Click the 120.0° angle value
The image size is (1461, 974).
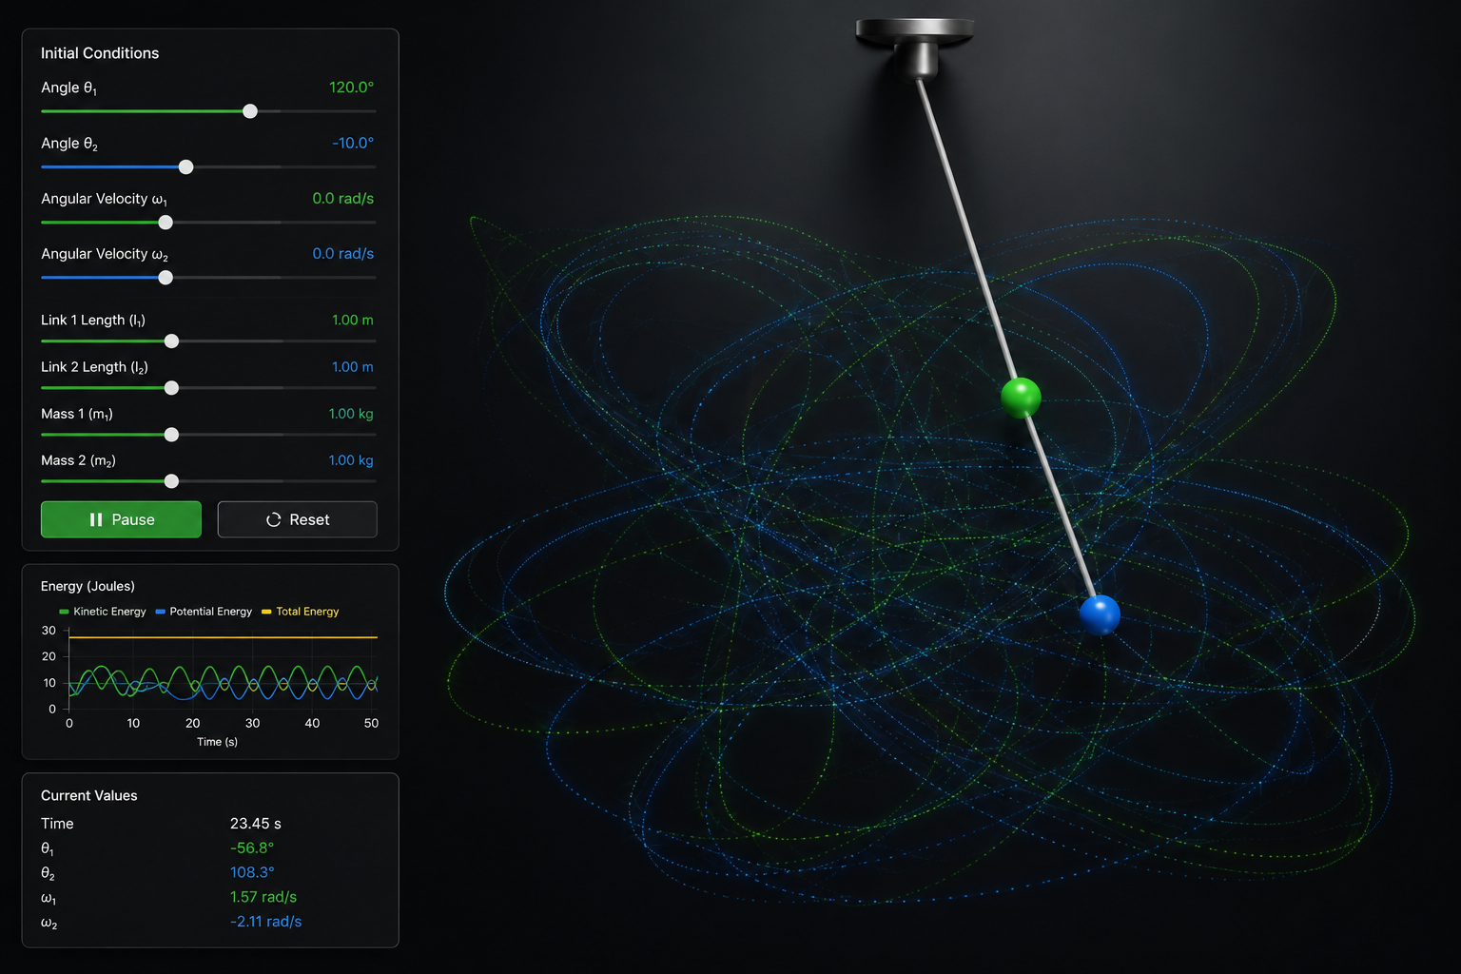[x=351, y=88]
